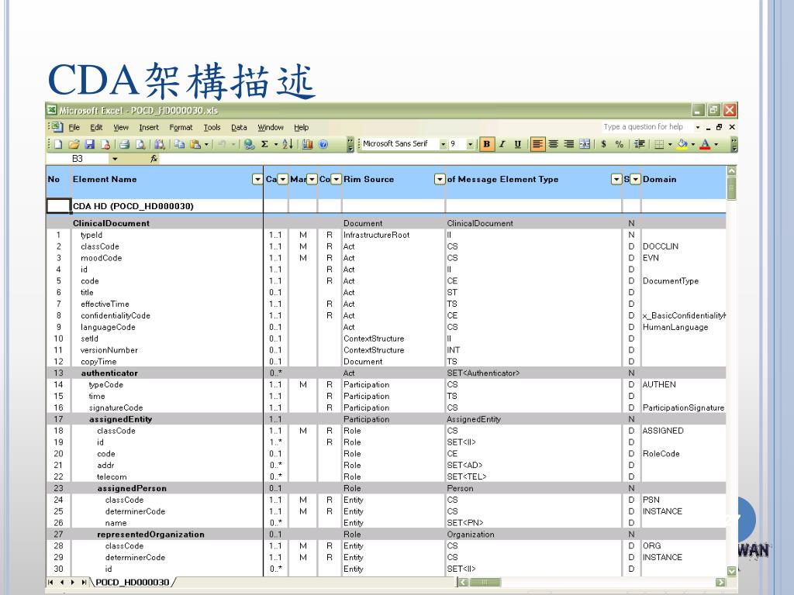
Task: Copy the selected cells
Action: pos(179,144)
